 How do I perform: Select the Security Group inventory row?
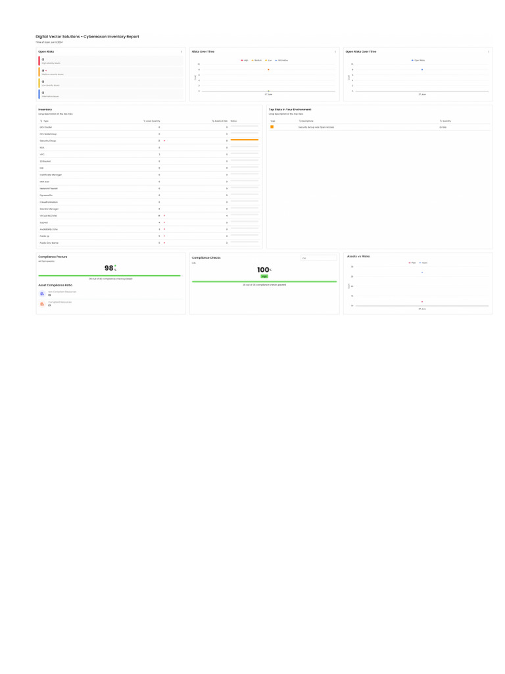coord(149,141)
